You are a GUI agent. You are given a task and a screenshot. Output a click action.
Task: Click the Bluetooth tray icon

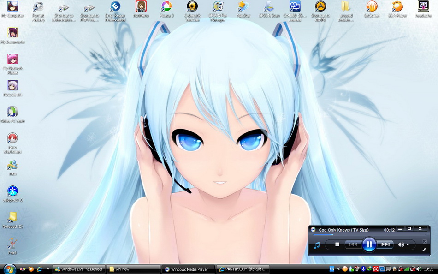pyautogui.click(x=363, y=269)
